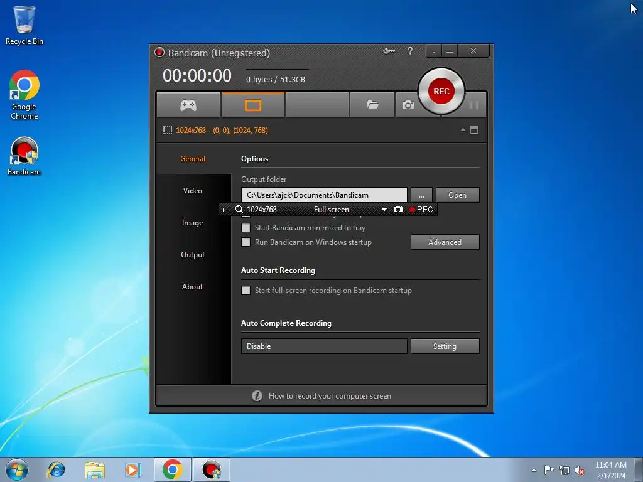Launch Internet Explorer from the taskbar

click(x=56, y=469)
